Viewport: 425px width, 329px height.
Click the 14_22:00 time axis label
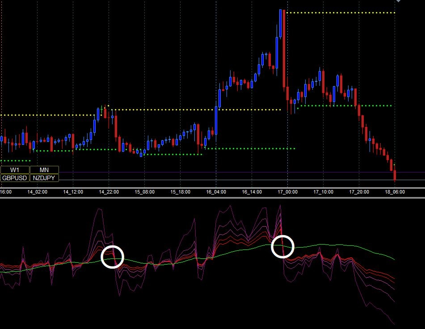point(109,192)
